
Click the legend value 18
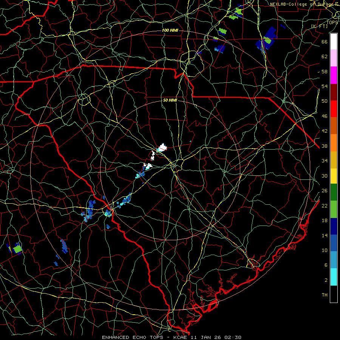[325, 221]
